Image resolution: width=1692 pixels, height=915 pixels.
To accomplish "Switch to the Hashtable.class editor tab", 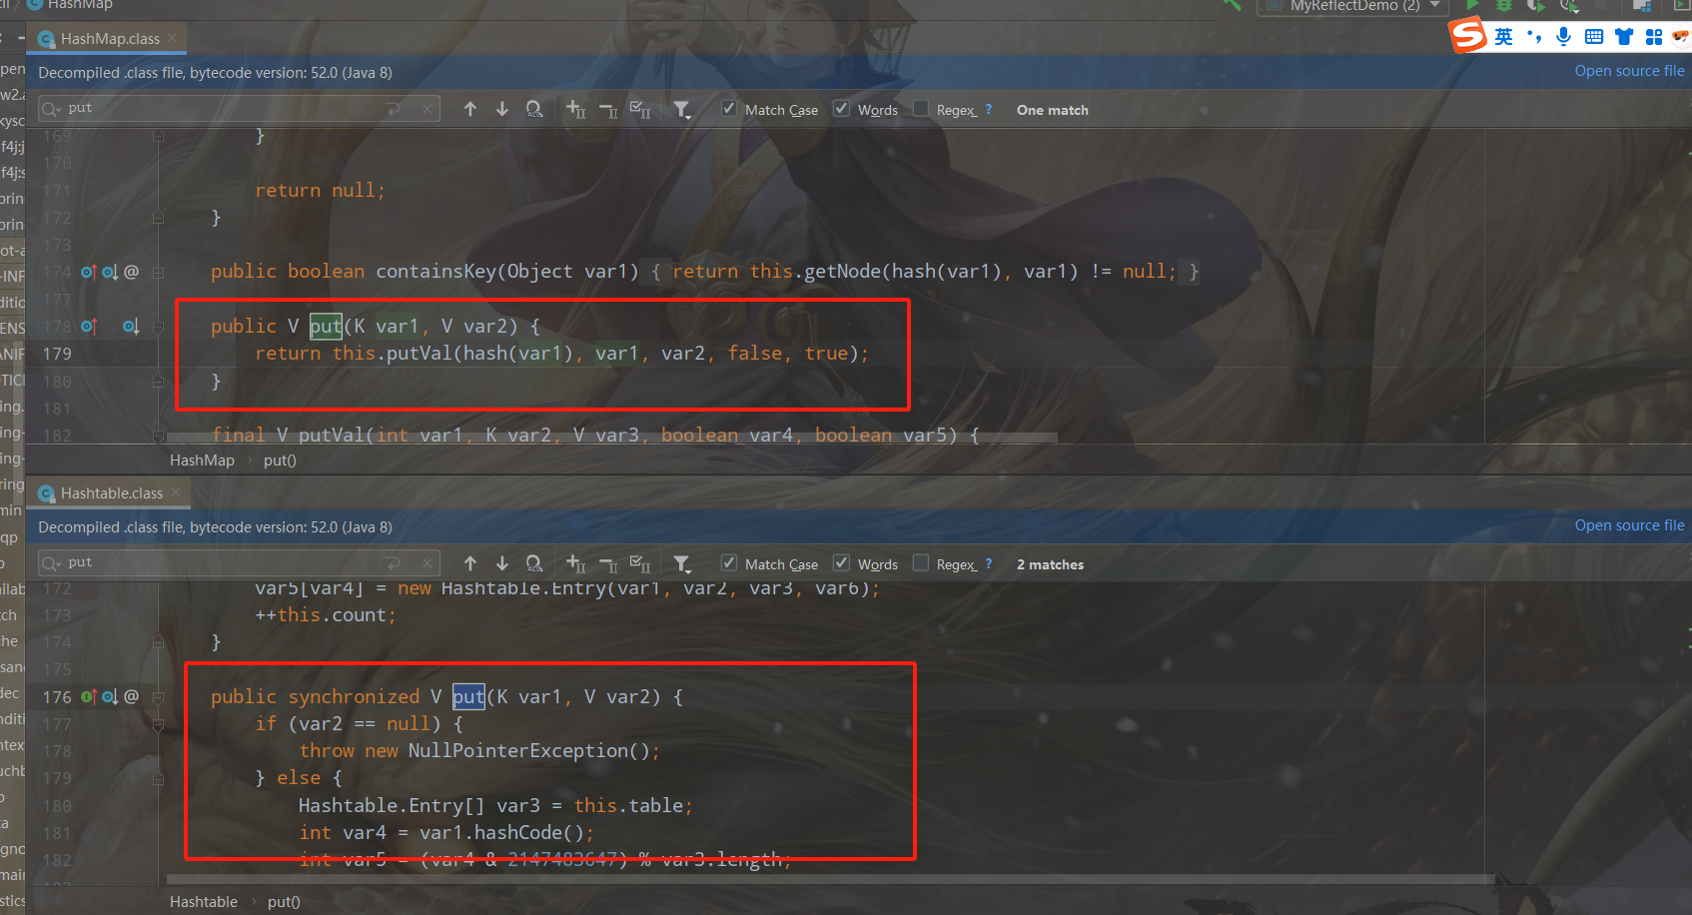I will tap(110, 492).
